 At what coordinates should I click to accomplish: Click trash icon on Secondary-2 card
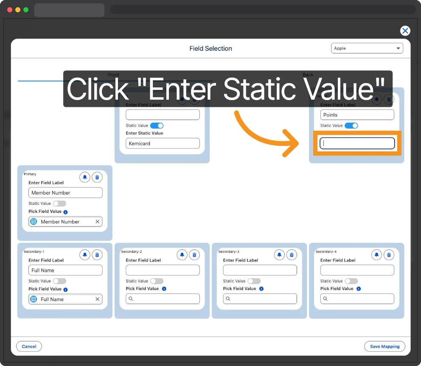point(194,255)
